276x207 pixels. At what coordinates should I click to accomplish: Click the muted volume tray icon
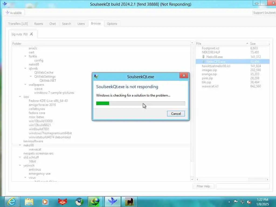click(249, 202)
